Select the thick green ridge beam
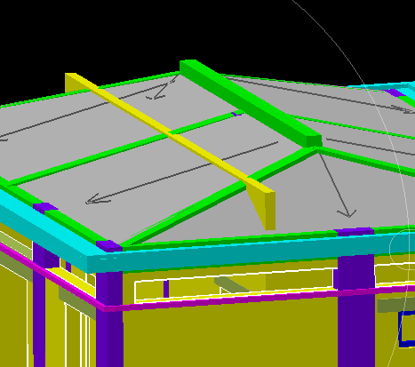This screenshot has height=367, width=415. [x=251, y=102]
